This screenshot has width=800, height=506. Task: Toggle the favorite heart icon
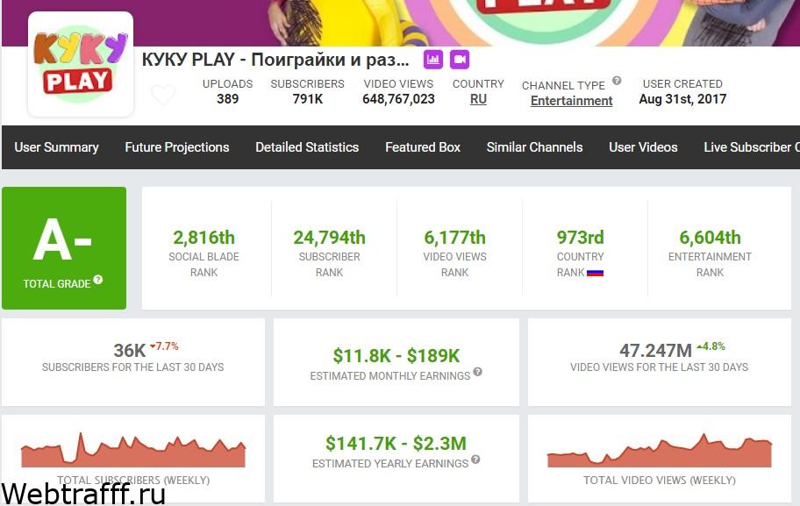point(163,95)
